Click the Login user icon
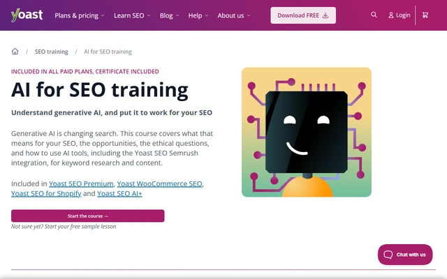 391,15
